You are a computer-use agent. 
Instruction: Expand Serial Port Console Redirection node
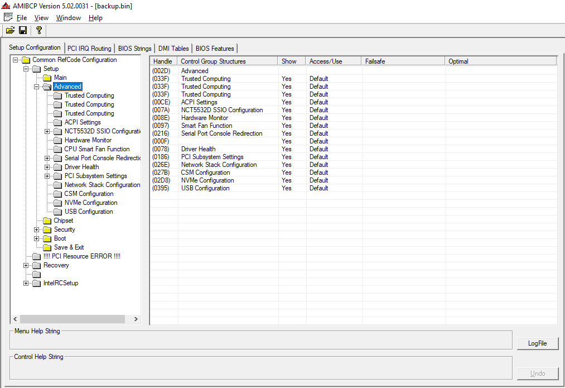(47, 159)
